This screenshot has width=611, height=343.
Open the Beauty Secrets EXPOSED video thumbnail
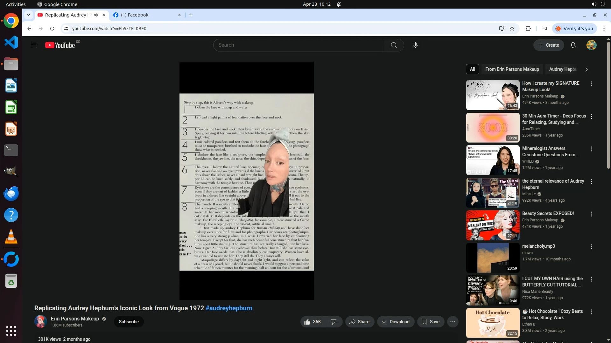pos(493,225)
